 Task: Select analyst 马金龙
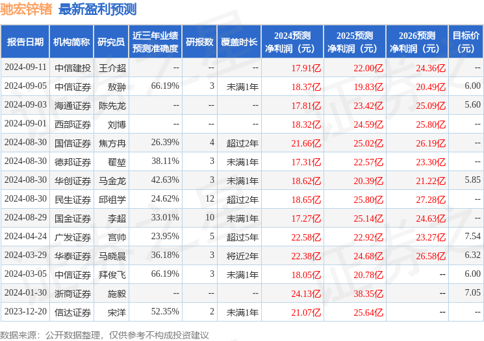pyautogui.click(x=112, y=181)
